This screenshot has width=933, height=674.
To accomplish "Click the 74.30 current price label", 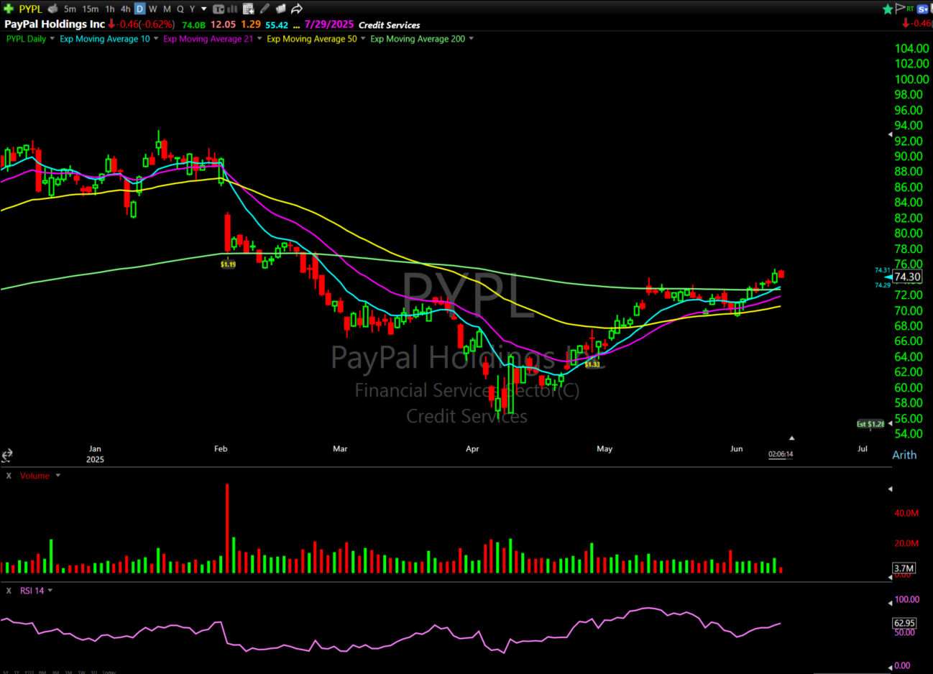I will tap(907, 277).
